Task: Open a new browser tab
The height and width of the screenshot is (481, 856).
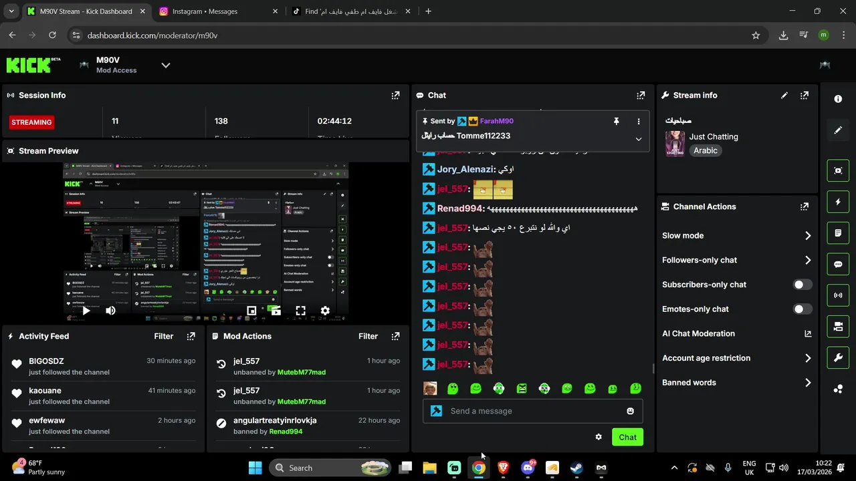Action: [x=429, y=11]
